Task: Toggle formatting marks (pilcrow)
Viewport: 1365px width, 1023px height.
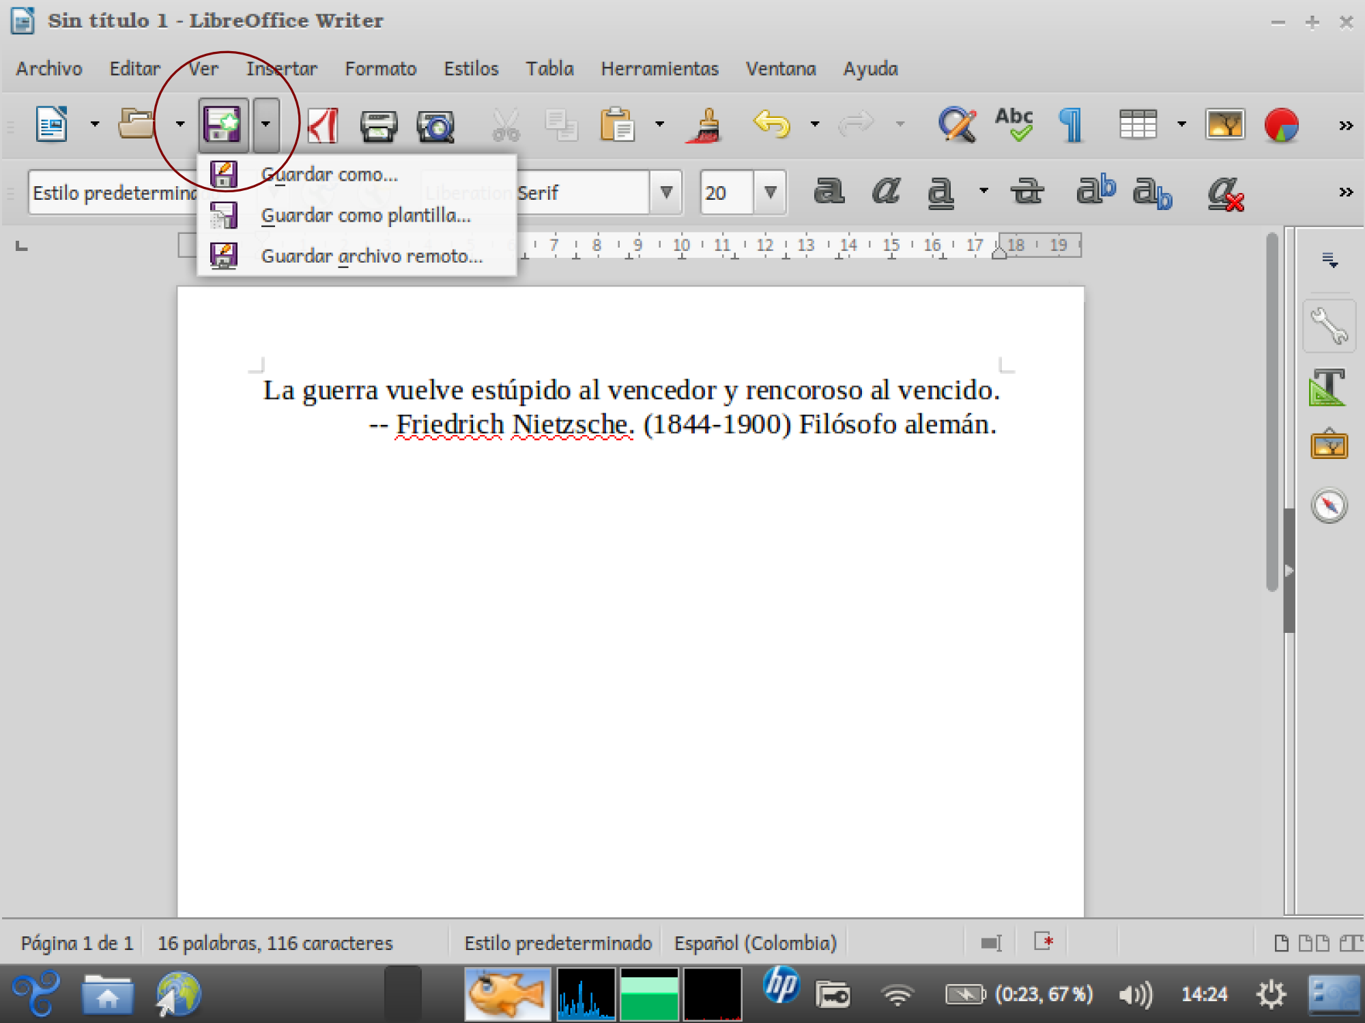Action: coord(1072,125)
